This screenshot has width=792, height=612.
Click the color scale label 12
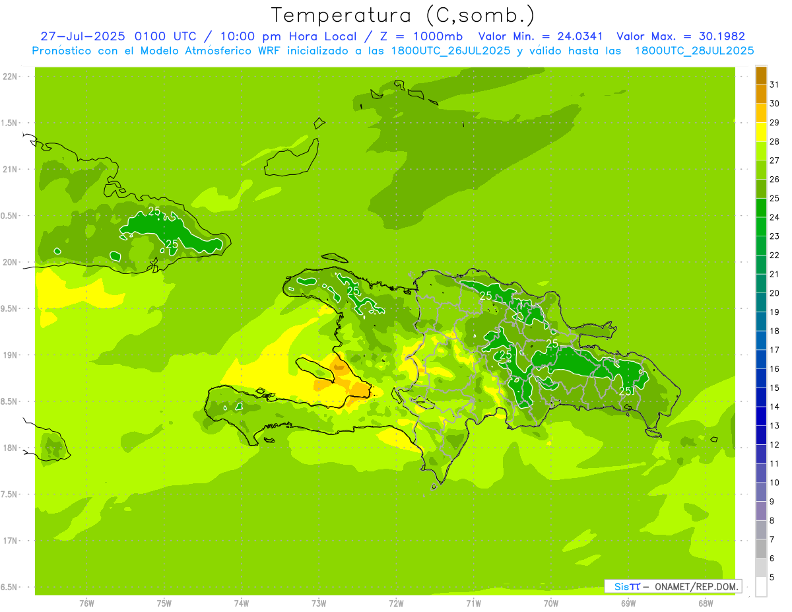pyautogui.click(x=774, y=444)
